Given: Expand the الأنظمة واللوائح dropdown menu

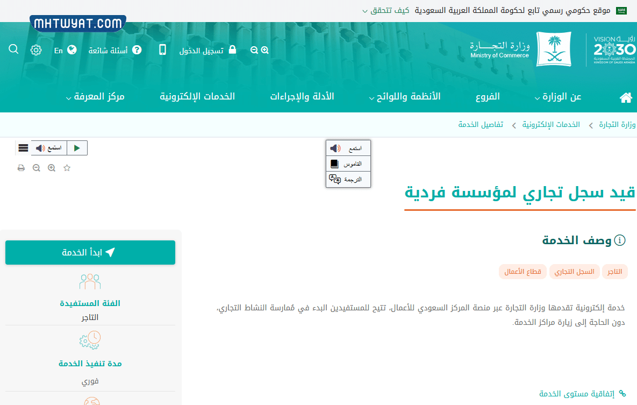Looking at the screenshot, I should [405, 97].
